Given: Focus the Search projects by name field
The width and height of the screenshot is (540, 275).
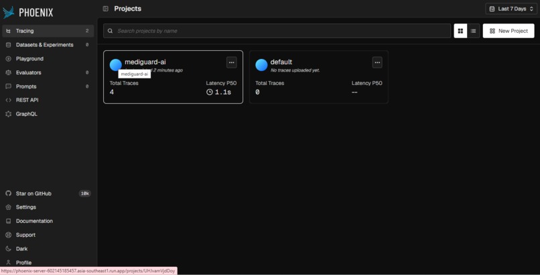Looking at the screenshot, I should pyautogui.click(x=277, y=31).
